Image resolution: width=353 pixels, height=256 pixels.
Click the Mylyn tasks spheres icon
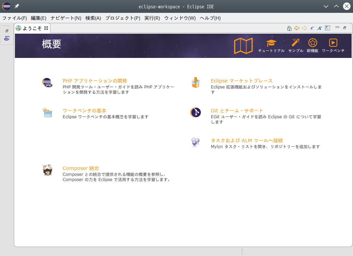[196, 142]
